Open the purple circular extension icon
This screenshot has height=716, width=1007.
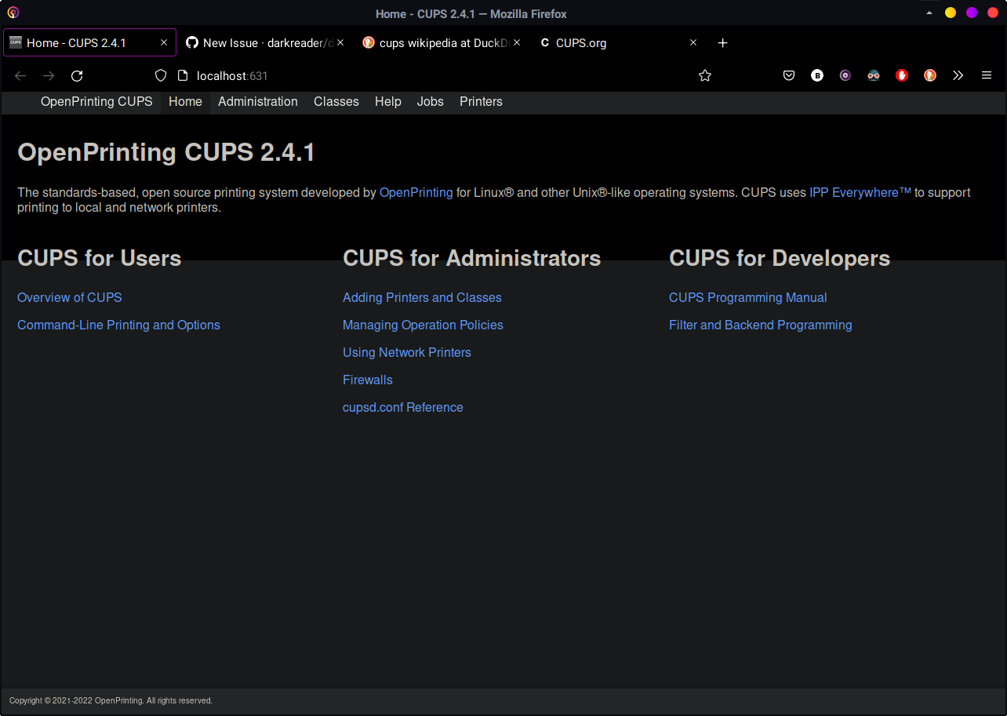(x=845, y=75)
